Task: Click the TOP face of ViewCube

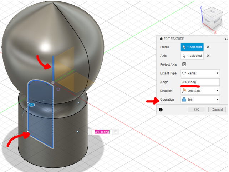Action: click(212, 11)
